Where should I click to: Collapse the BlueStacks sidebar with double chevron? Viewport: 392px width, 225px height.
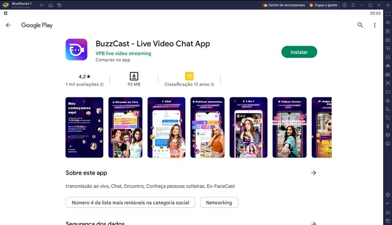coord(388,5)
